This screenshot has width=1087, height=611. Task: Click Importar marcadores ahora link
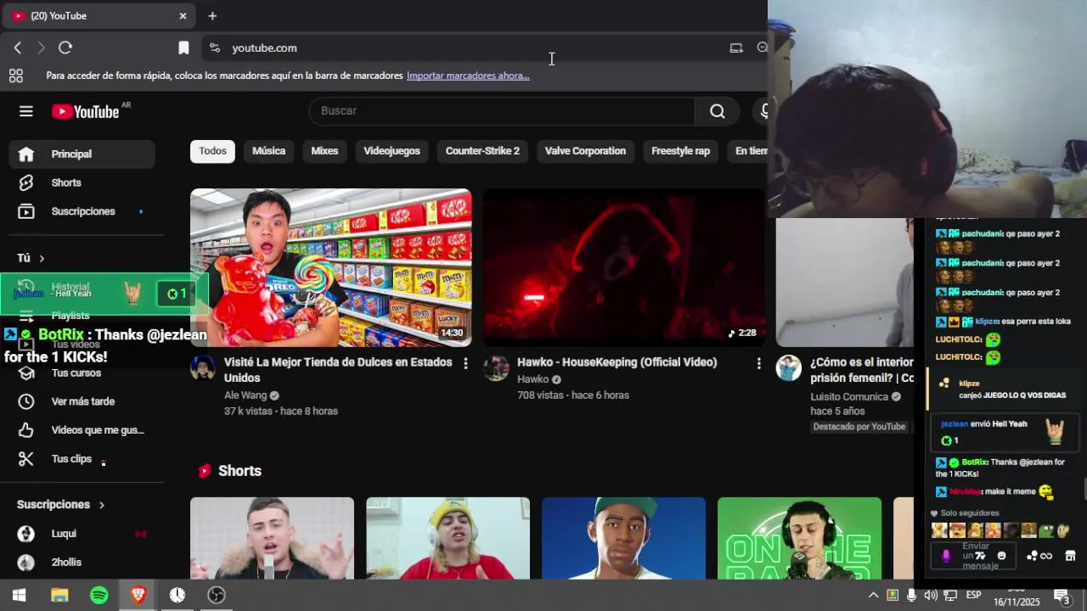[x=468, y=76]
